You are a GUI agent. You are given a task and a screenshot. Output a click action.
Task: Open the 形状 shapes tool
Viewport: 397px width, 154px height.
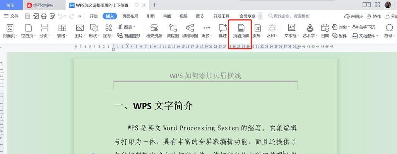pyautogui.click(x=94, y=31)
